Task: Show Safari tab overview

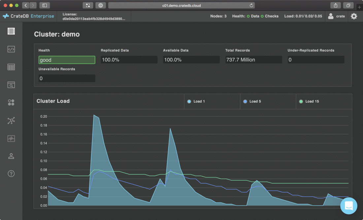Action: 348,5
